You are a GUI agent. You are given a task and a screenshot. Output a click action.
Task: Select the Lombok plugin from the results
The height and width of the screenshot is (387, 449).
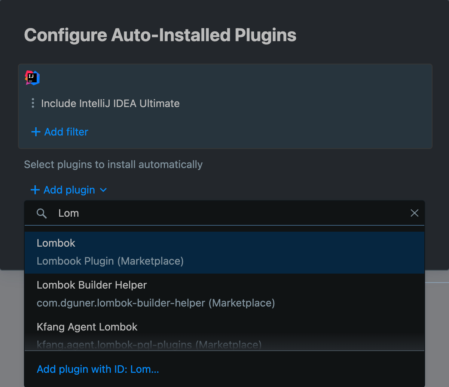tap(56, 243)
